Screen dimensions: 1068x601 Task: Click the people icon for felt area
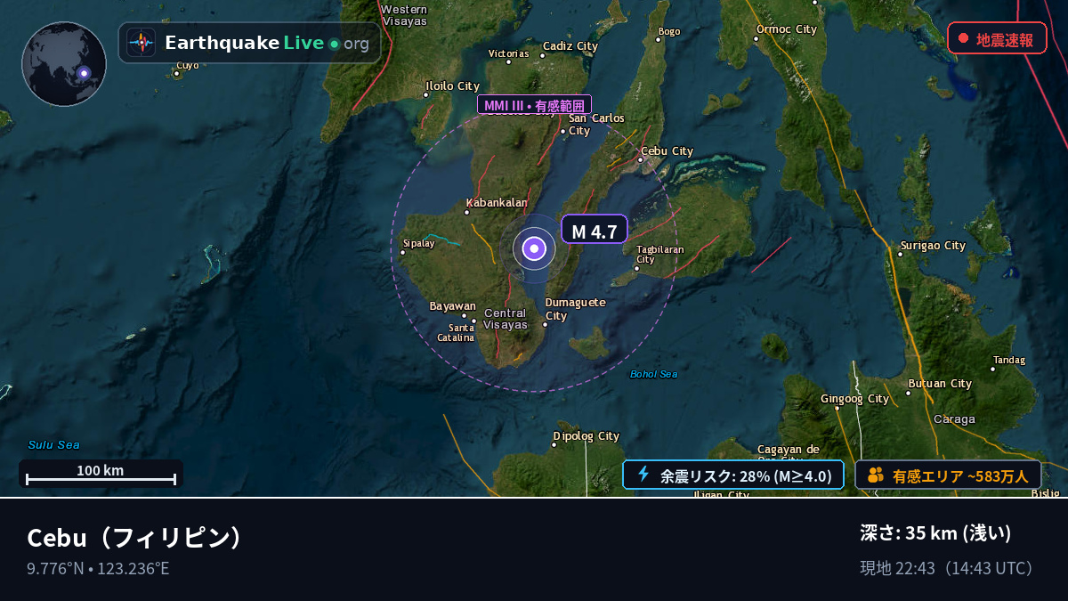tap(876, 475)
